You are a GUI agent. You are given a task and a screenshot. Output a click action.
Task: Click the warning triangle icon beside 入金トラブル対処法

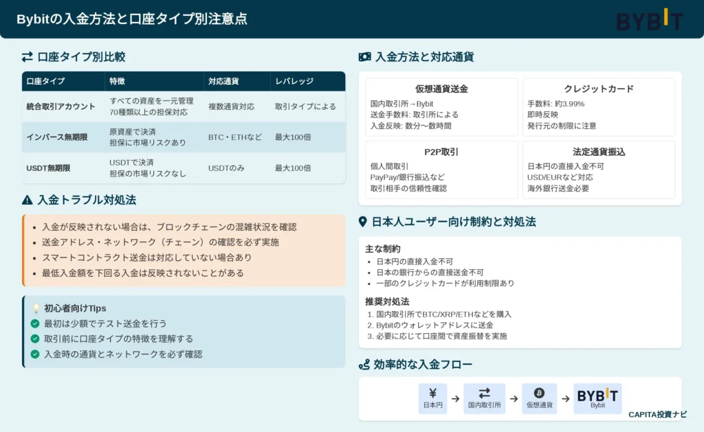click(x=27, y=200)
